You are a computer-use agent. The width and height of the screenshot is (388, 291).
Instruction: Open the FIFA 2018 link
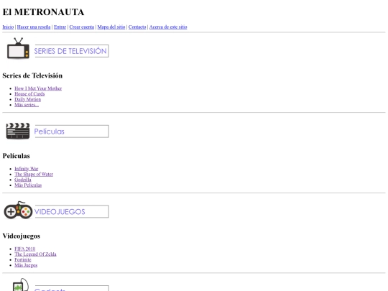point(25,249)
